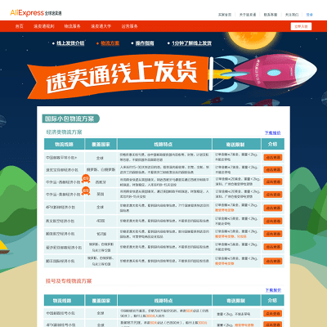The image size is (327, 327).
Task: Click 点击查看 for 中国邮政挂号小包
Action: 273,314
